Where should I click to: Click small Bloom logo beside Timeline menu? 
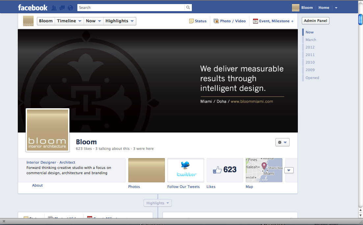pyautogui.click(x=28, y=21)
